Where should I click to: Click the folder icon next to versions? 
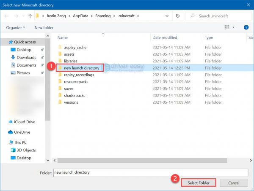[60, 102]
